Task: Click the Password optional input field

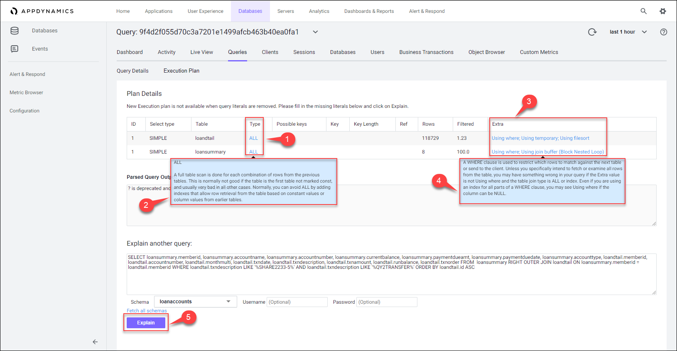Action: [387, 302]
